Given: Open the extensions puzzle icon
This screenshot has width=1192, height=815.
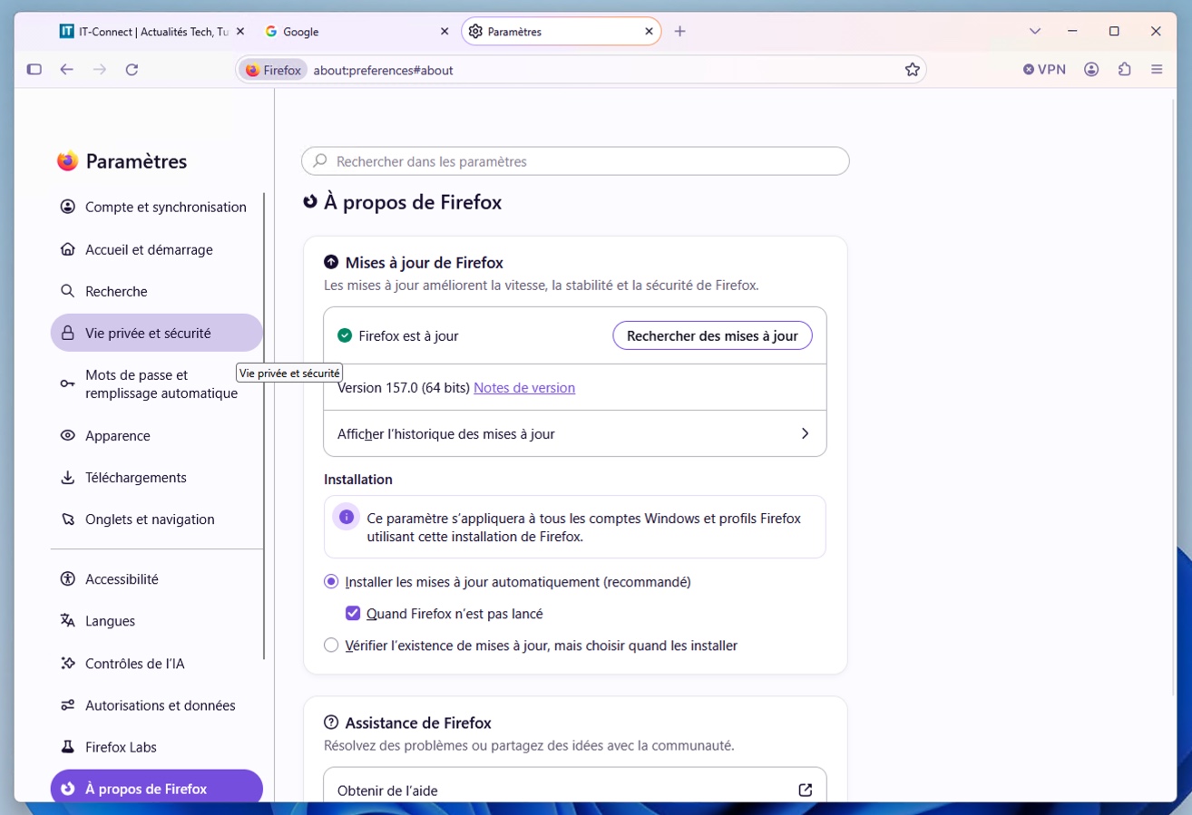Looking at the screenshot, I should point(1125,70).
